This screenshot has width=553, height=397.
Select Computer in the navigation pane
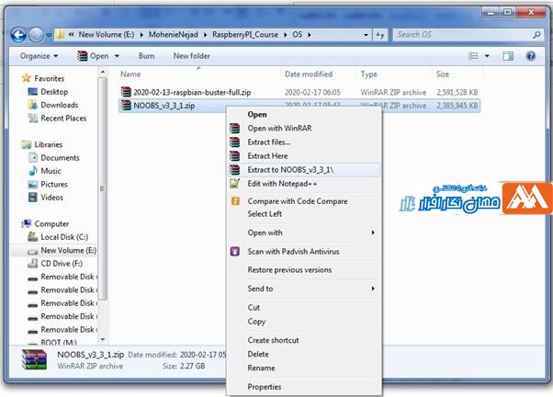(51, 223)
